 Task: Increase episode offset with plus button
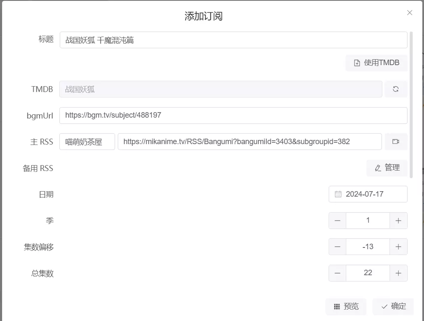(398, 247)
